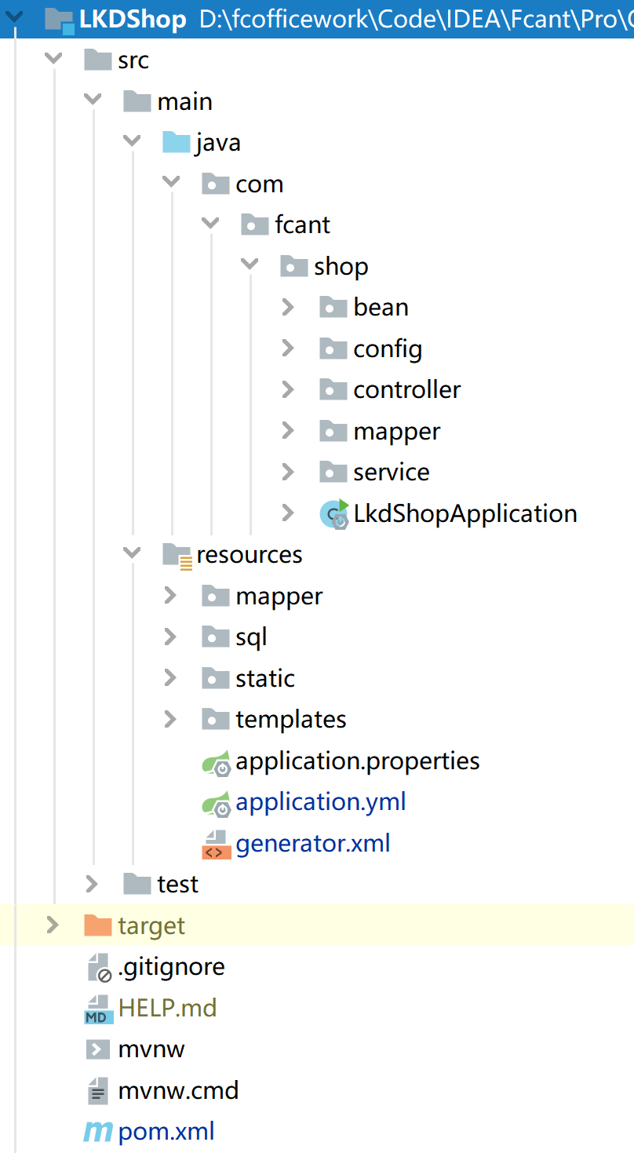Screen dimensions: 634x1153
Task: Click the orange target folder icon
Action: click(x=98, y=926)
